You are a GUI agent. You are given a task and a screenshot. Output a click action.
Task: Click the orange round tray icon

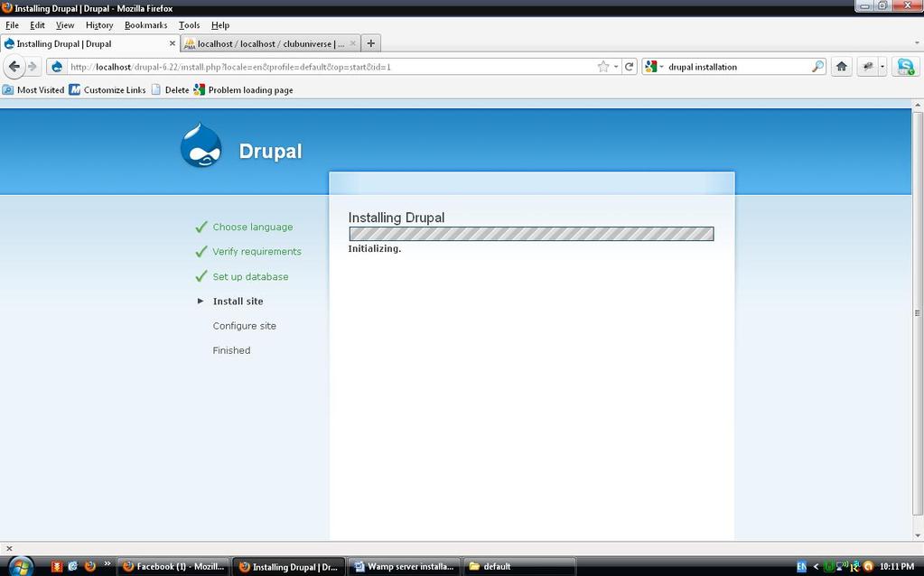867,566
